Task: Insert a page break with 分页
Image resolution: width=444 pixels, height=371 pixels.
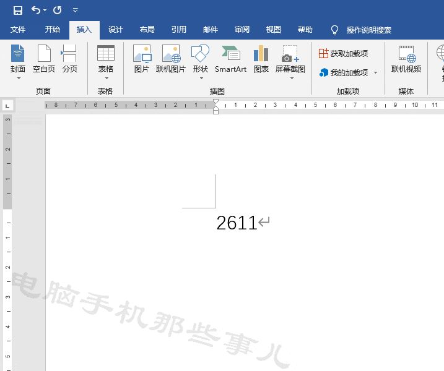Action: click(x=69, y=59)
